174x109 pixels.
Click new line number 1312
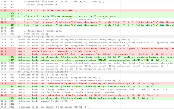(12, 34)
